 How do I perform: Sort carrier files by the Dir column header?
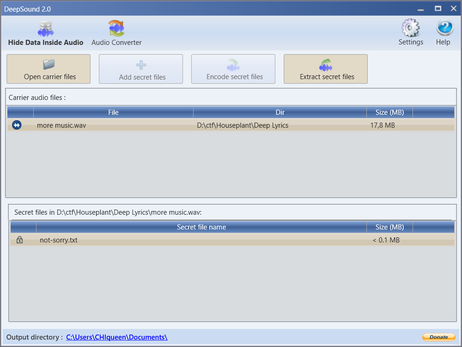pos(280,112)
